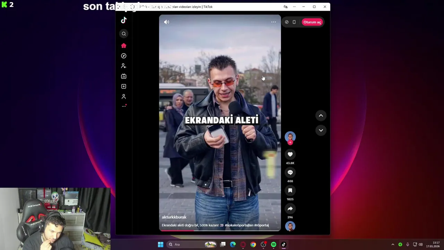Click the #sokakröportajları hashtag
Viewport: 444px width, 250px height.
(239, 225)
